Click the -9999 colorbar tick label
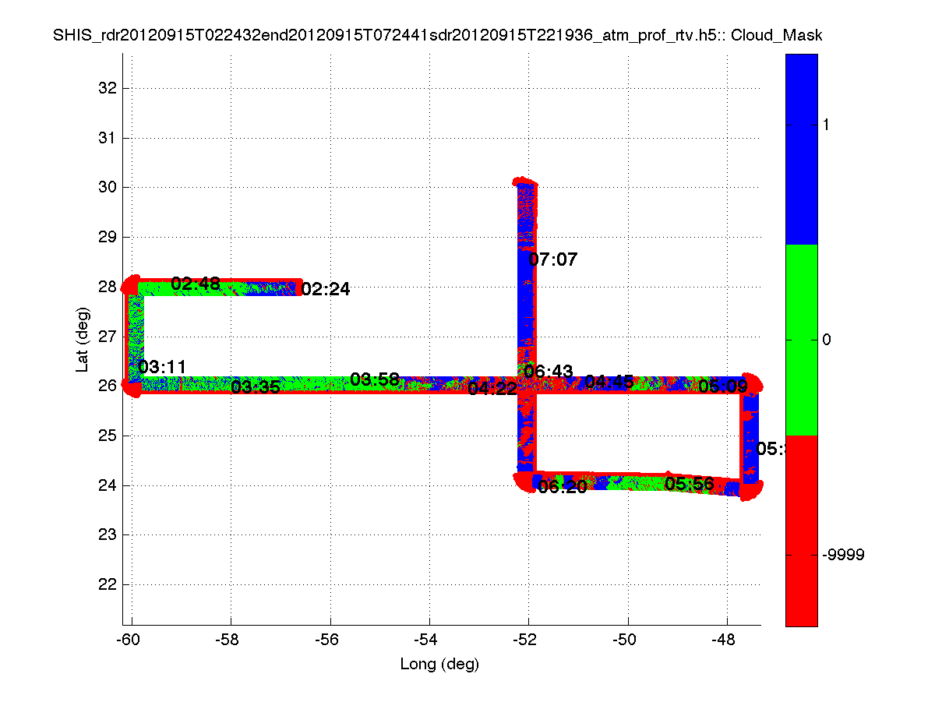 (843, 555)
